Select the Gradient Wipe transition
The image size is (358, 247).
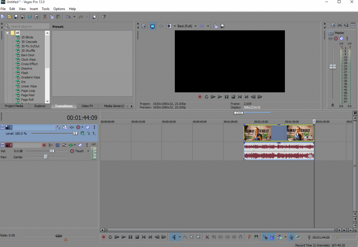[x=31, y=77]
